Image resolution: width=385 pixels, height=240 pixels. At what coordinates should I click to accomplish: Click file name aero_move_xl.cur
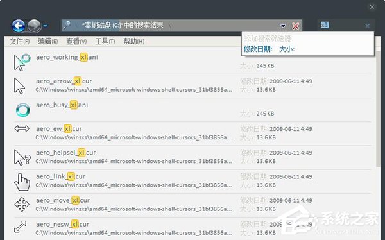click(63, 200)
